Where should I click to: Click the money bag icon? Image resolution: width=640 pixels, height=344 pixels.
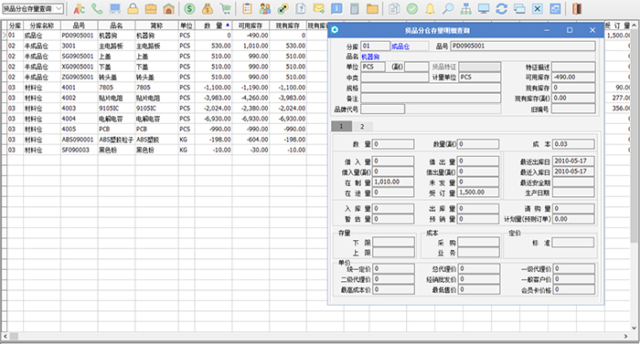tap(208, 8)
